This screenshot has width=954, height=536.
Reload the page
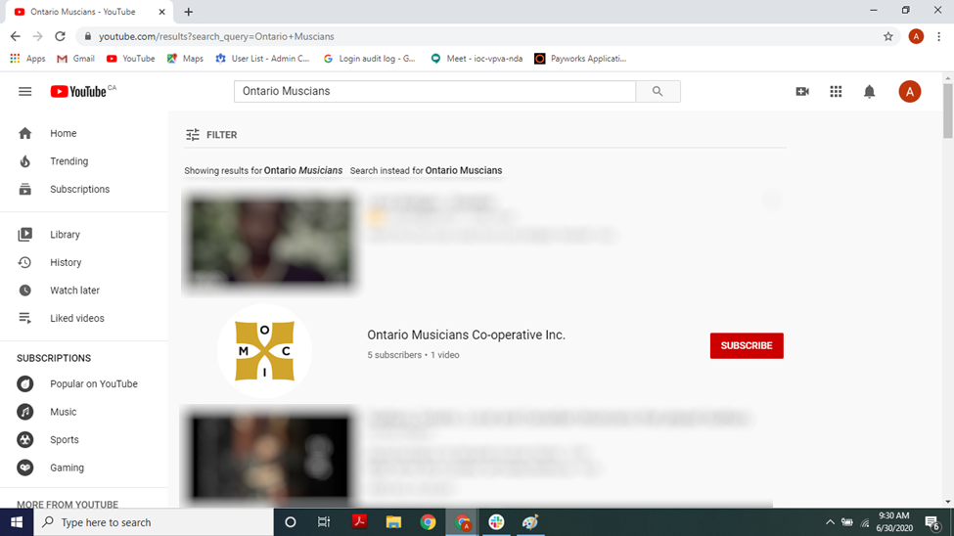[x=60, y=36]
